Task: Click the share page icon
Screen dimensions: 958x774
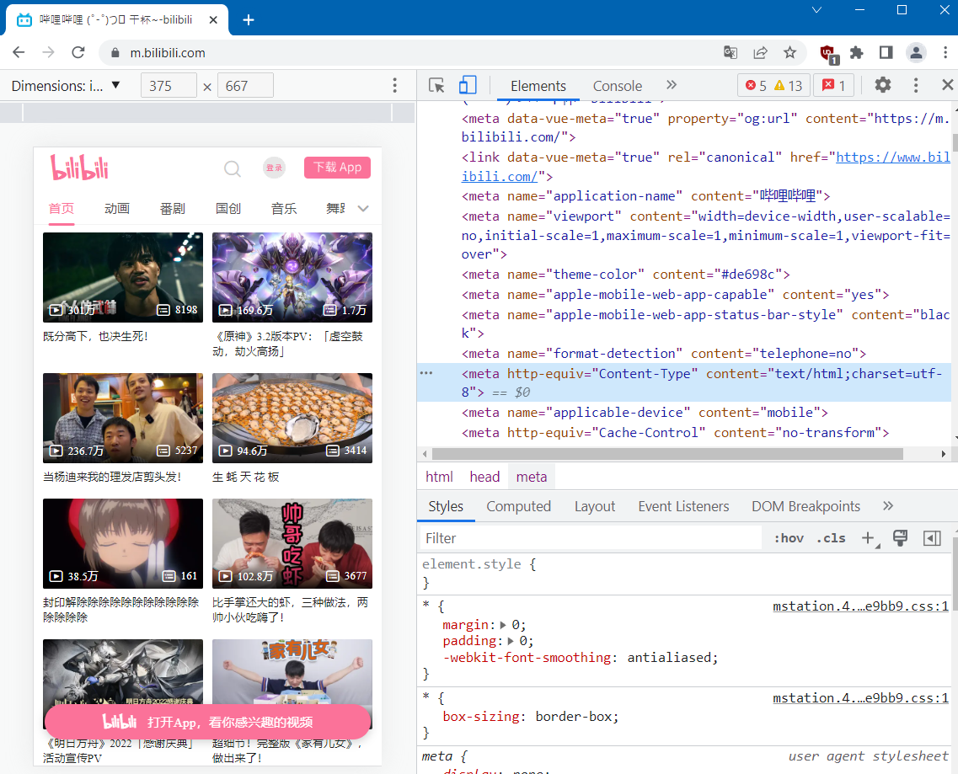Action: (760, 52)
